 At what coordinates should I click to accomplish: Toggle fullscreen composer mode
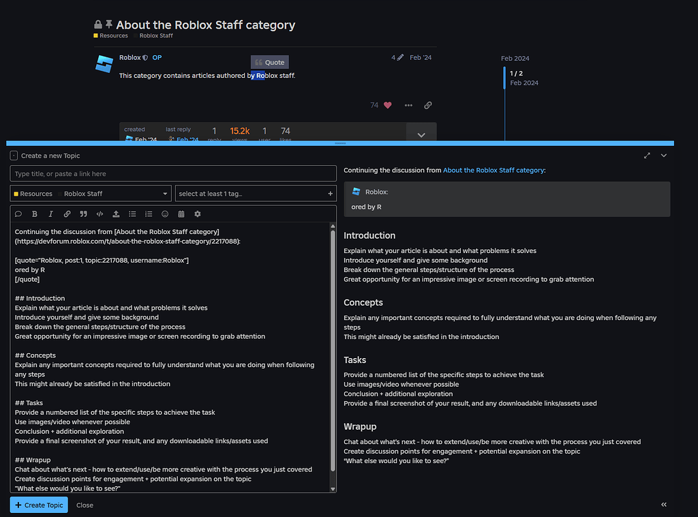[647, 156]
